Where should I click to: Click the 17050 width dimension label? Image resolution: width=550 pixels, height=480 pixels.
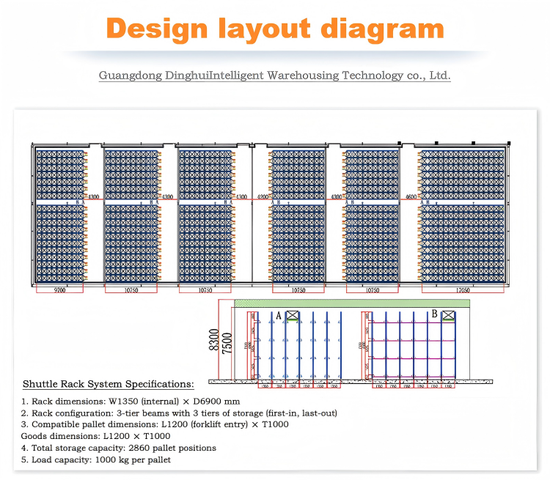(x=463, y=290)
